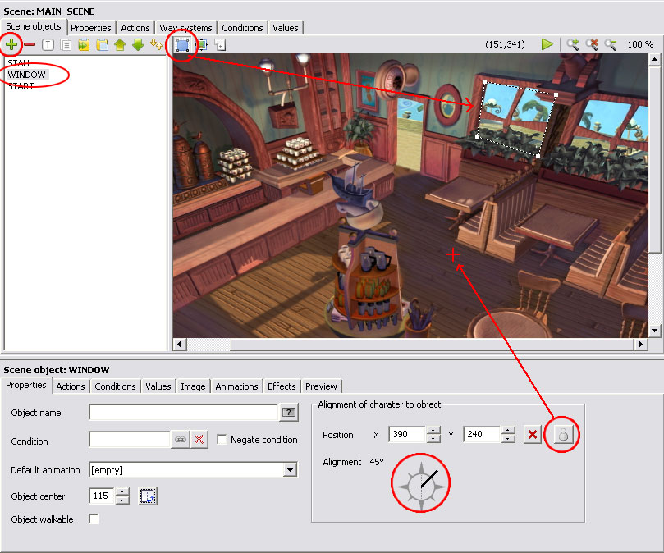Select STALL in the scene objects list
The image size is (664, 553).
[20, 63]
